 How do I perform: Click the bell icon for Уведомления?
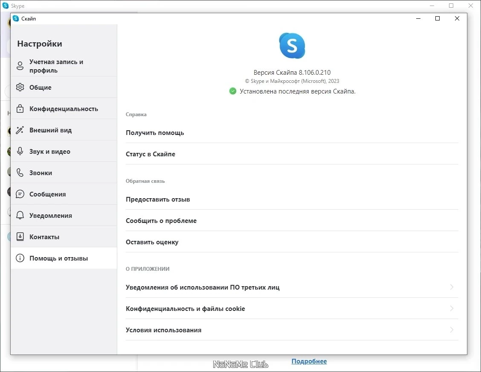[x=20, y=215]
